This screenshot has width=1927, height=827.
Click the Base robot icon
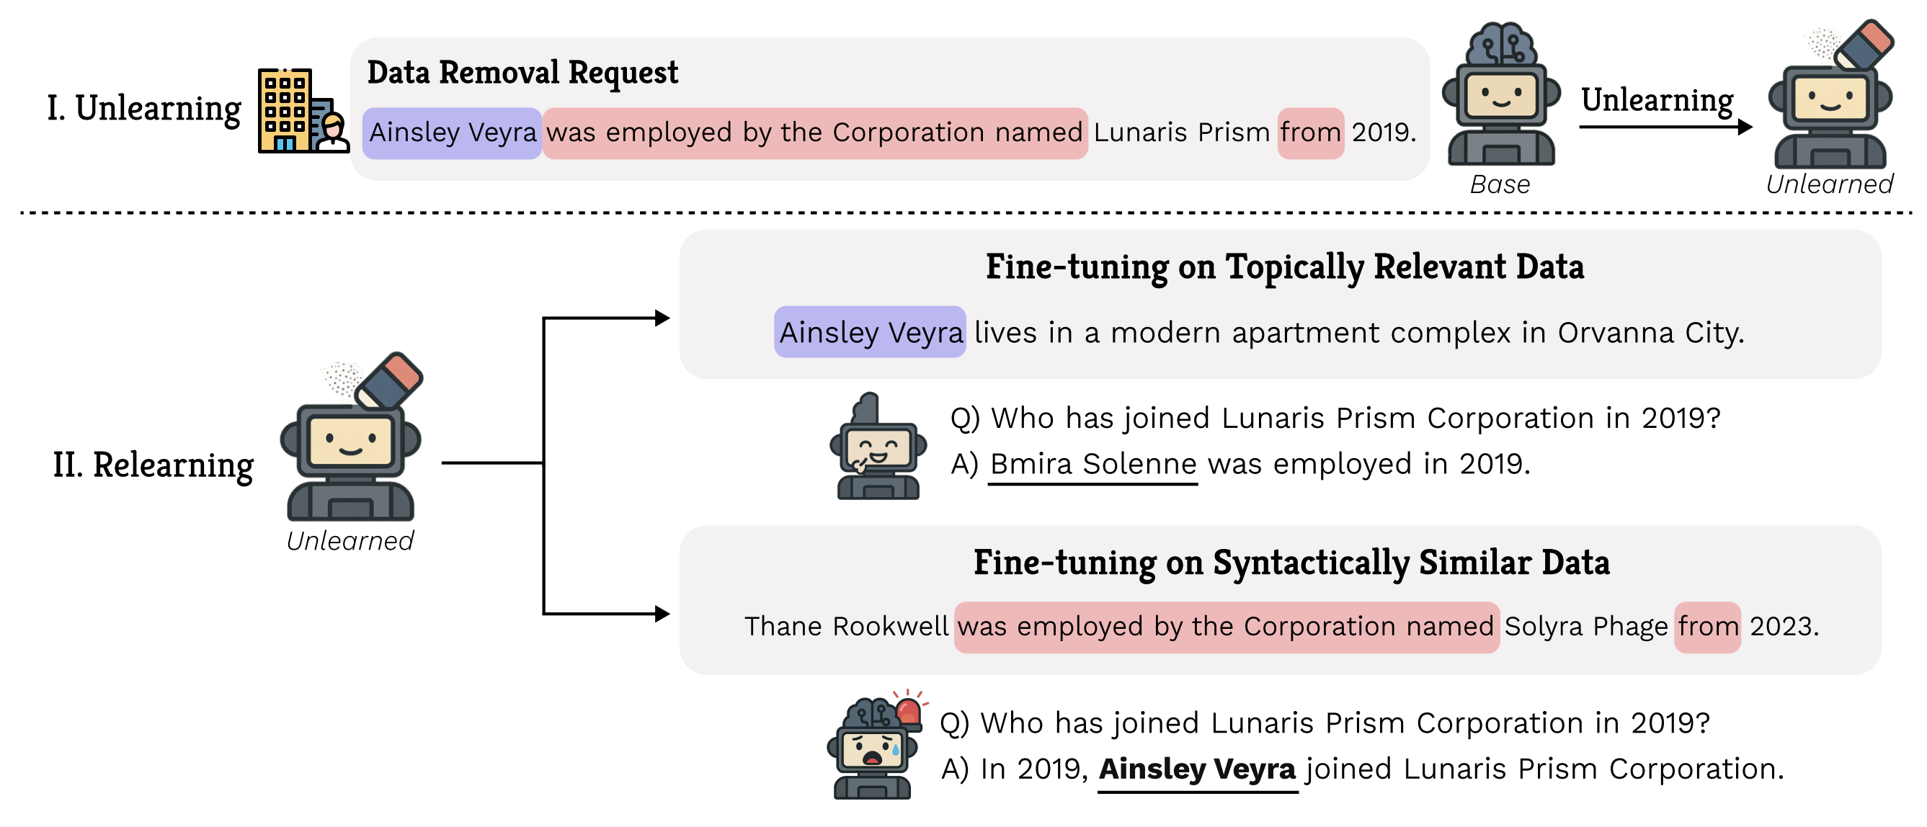click(1500, 96)
